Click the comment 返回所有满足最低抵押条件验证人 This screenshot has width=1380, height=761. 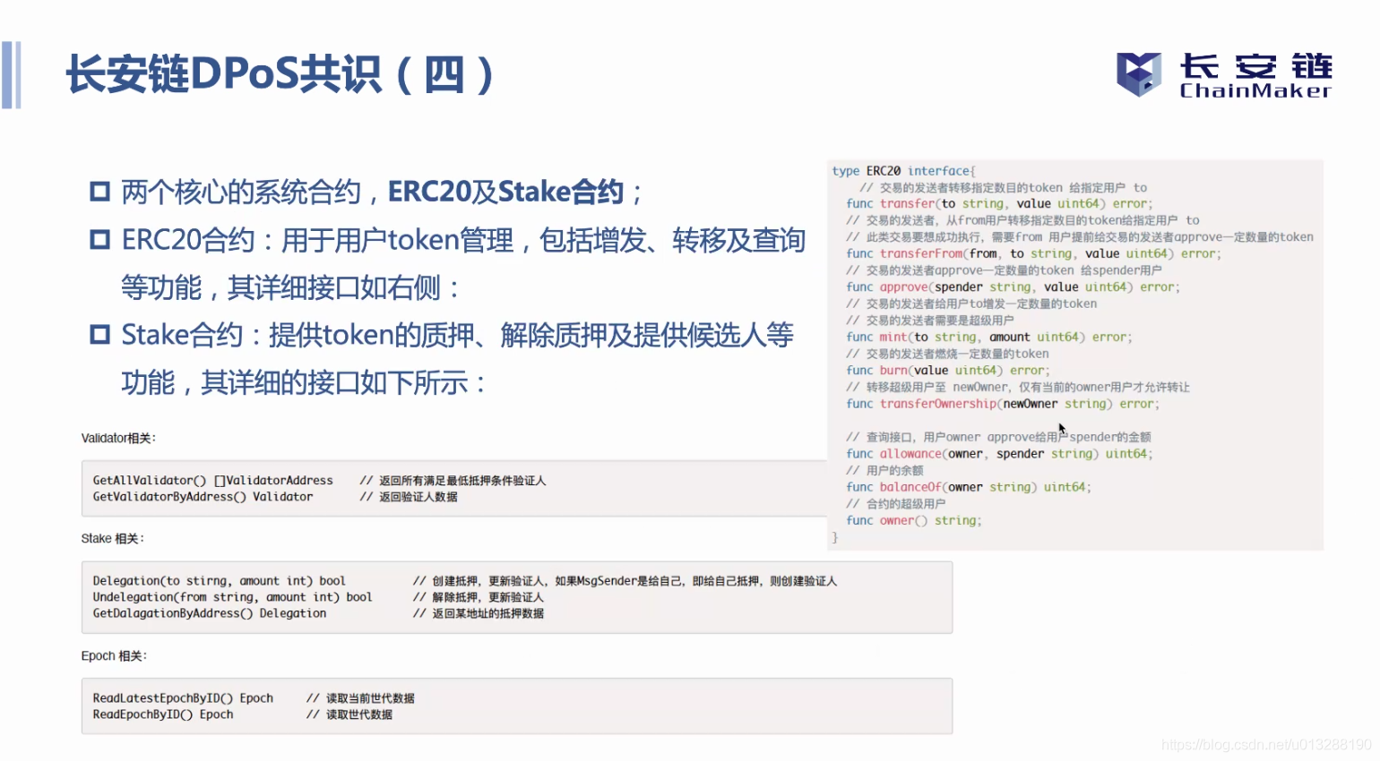(453, 481)
